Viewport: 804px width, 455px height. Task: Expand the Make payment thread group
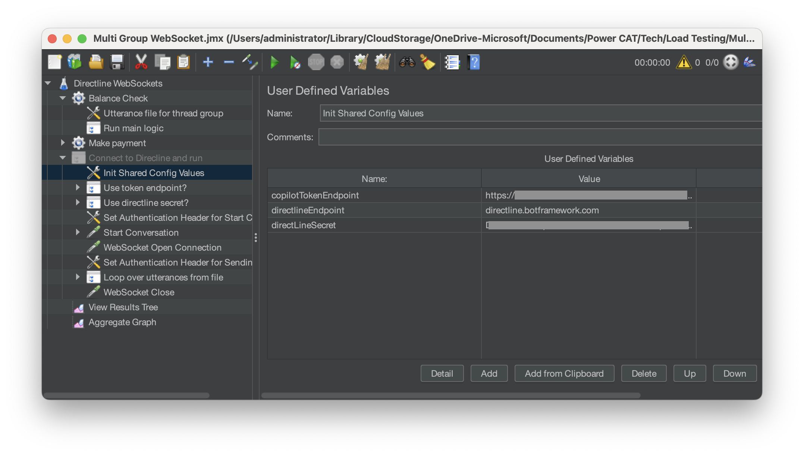63,143
